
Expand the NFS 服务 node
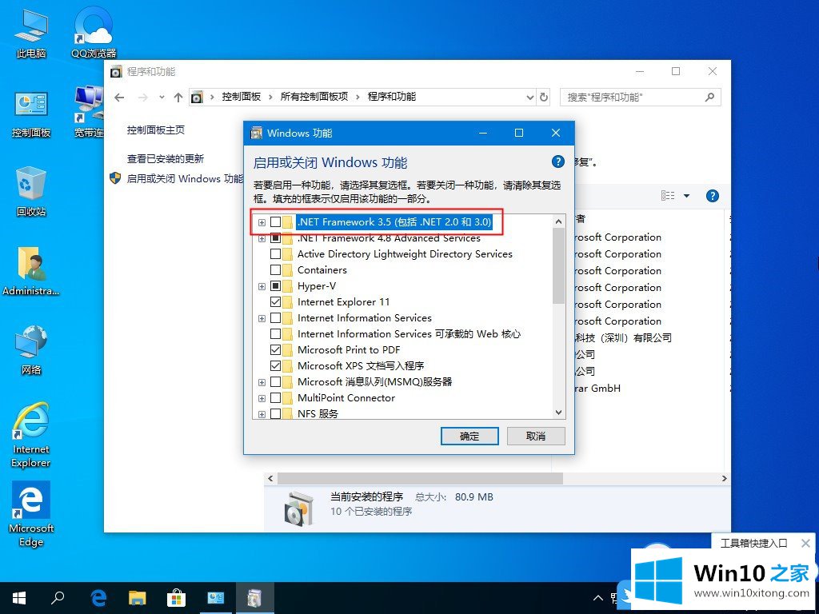click(x=262, y=415)
